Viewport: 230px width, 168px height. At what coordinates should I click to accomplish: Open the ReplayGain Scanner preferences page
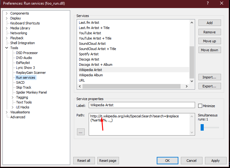point(31,73)
